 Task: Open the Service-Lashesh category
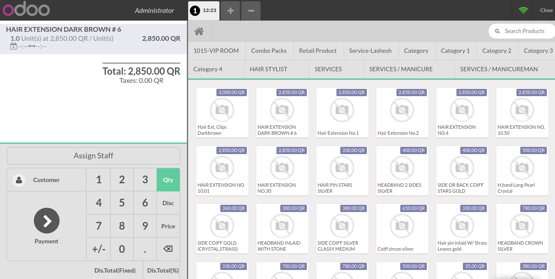[x=370, y=51]
